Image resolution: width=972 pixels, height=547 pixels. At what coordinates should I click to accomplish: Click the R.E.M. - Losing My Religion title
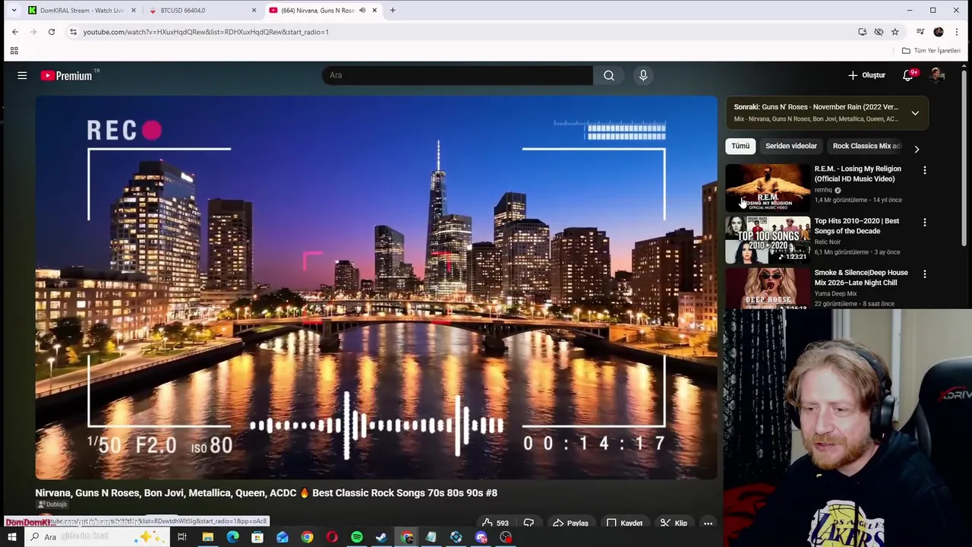pos(857,174)
